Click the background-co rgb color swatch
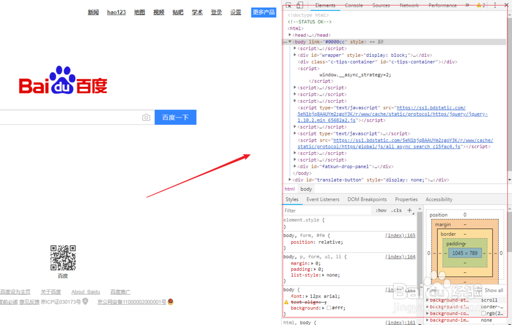Viewport: 512px width, 325px height. pos(484,313)
